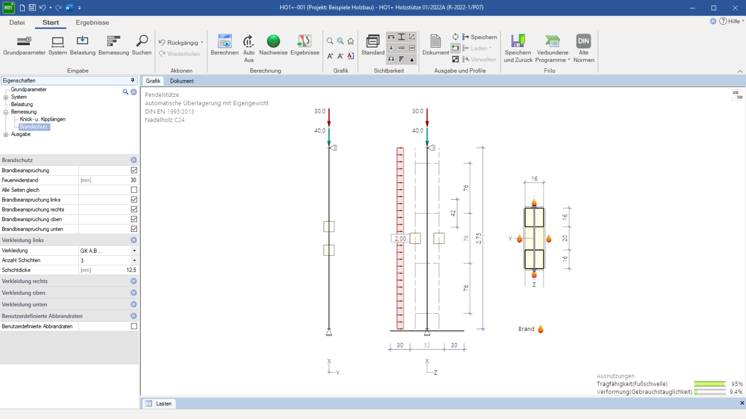Expand the System tree node

(6, 97)
